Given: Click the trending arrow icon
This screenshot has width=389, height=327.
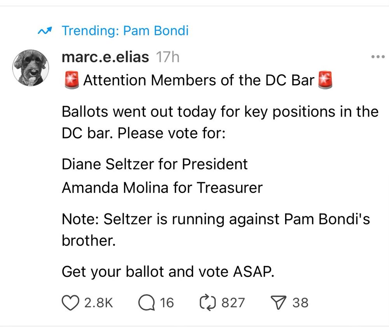Looking at the screenshot, I should point(45,31).
